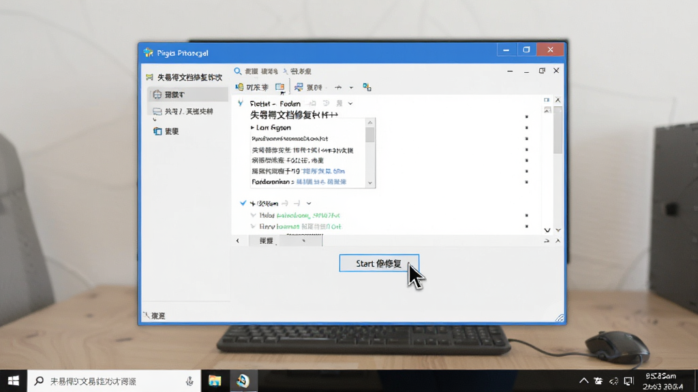
Task: Click the Foldernnisn row blue link
Action: coord(322,182)
